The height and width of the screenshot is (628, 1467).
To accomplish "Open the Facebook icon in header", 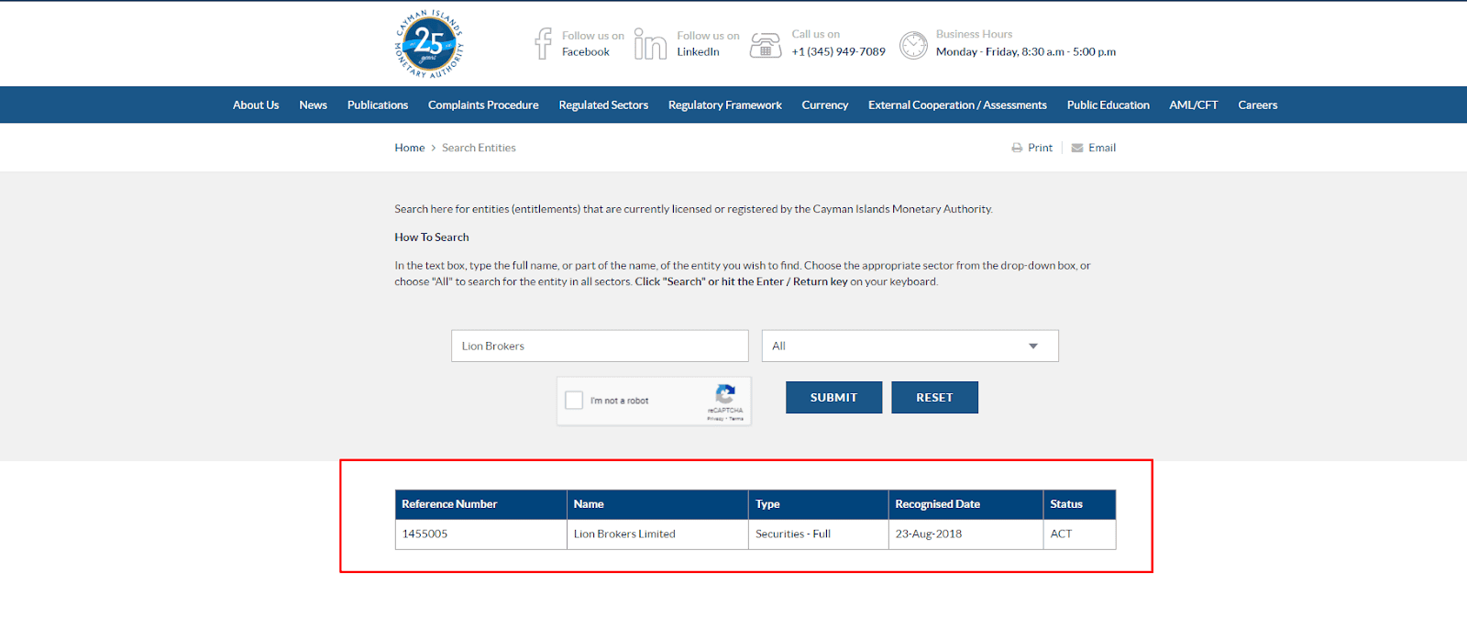I will pos(544,43).
